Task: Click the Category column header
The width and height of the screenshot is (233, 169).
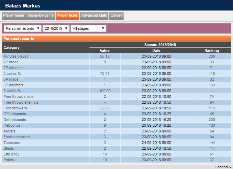Action: pyautogui.click(x=11, y=48)
